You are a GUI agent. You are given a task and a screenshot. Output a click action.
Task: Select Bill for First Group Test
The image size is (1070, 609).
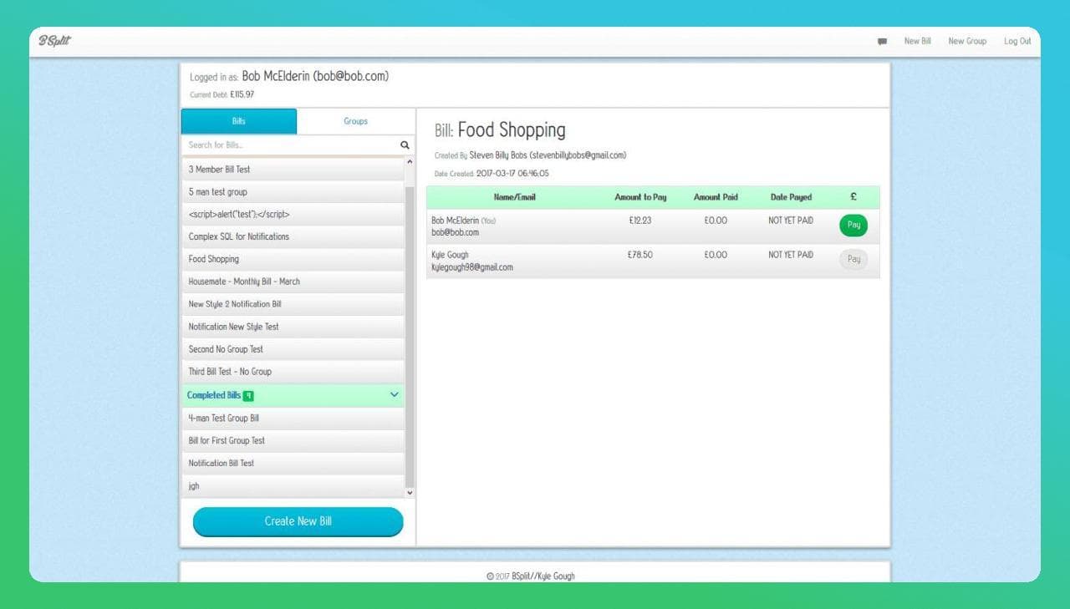click(293, 441)
